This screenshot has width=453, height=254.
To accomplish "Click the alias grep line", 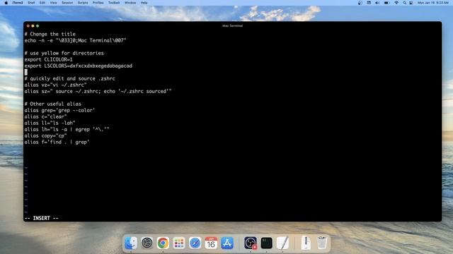I will click(x=59, y=110).
